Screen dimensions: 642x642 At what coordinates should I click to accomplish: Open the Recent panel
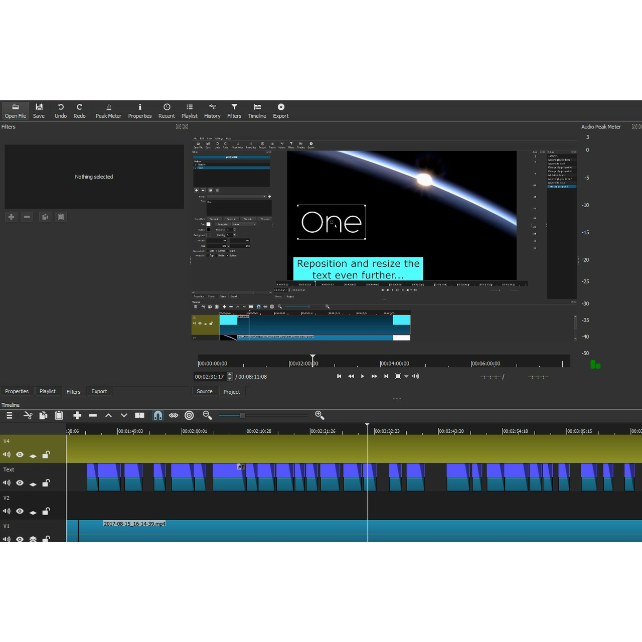pyautogui.click(x=167, y=110)
